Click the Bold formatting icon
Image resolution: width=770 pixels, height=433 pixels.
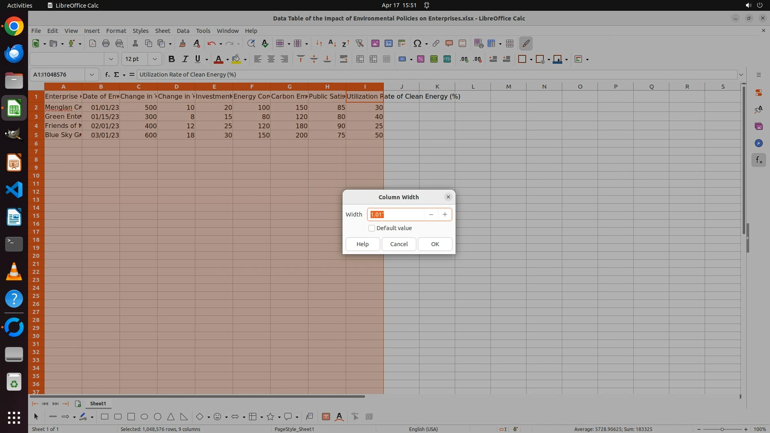point(172,59)
